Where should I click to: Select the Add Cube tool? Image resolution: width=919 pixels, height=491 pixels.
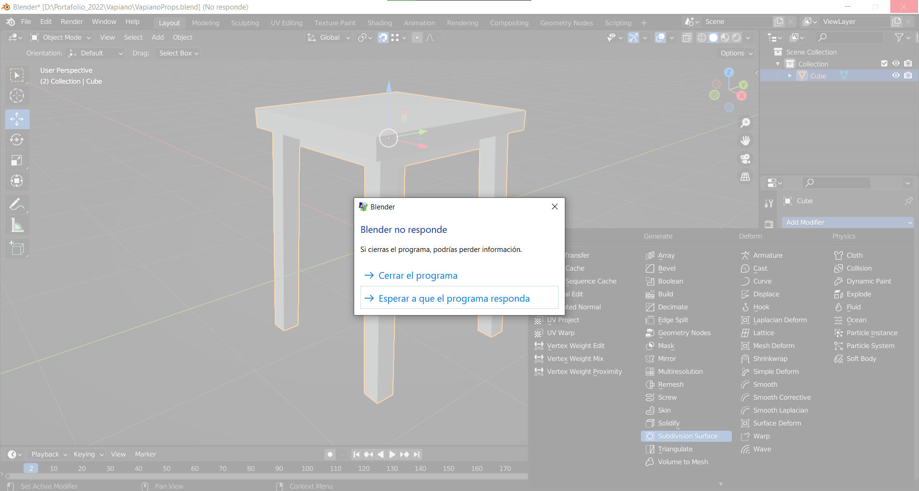[17, 249]
